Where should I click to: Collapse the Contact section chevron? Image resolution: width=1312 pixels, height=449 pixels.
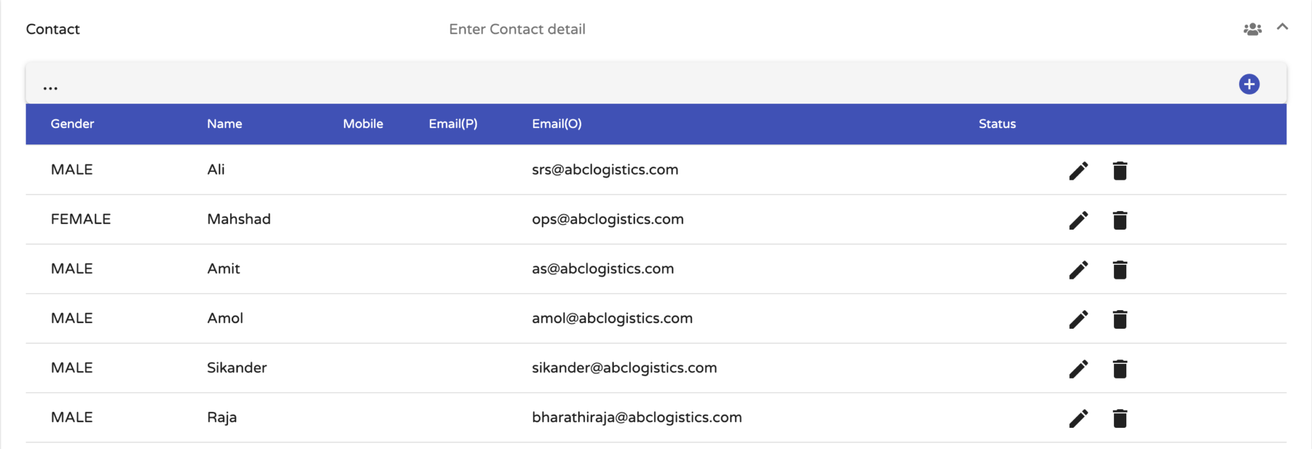1282,27
